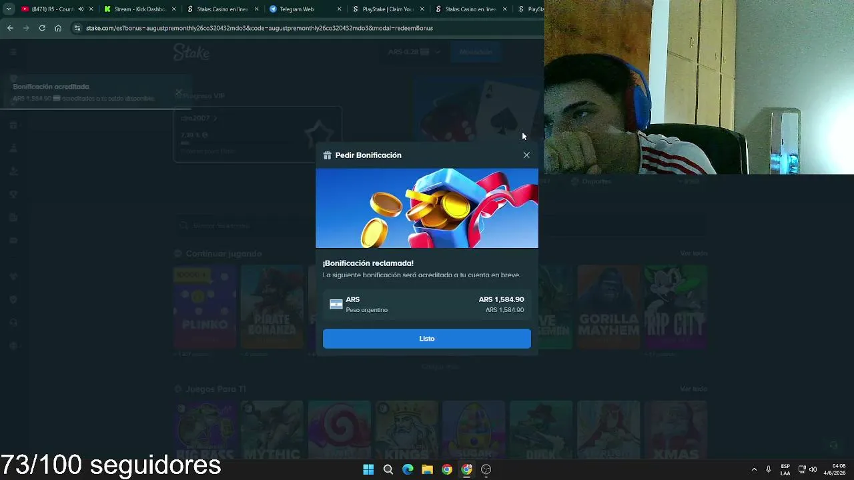854x480 pixels.
Task: Close the Kick Dashboard tab
Action: (174, 9)
